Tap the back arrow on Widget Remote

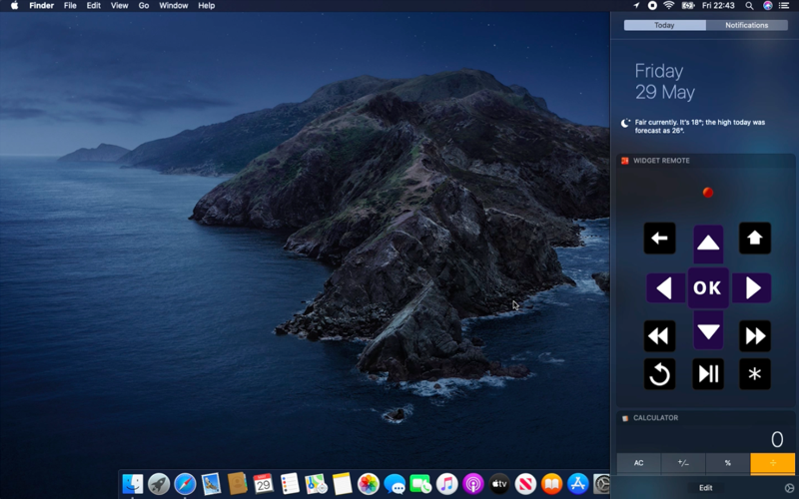pos(659,238)
